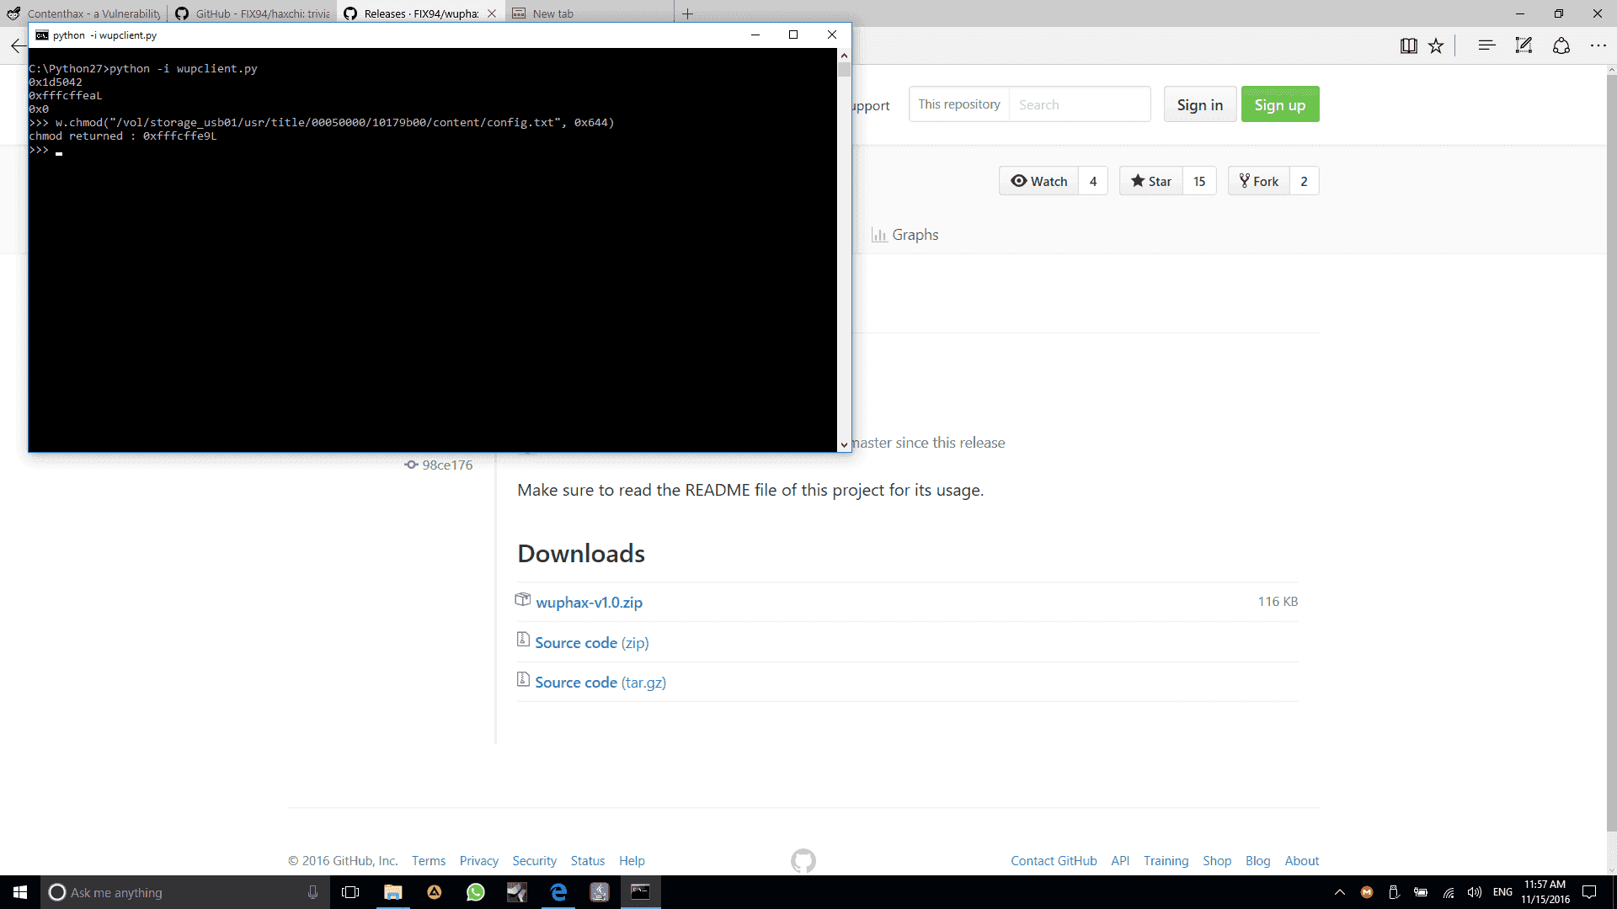This screenshot has width=1617, height=909.
Task: Switch to the New tab page tab
Action: click(590, 13)
